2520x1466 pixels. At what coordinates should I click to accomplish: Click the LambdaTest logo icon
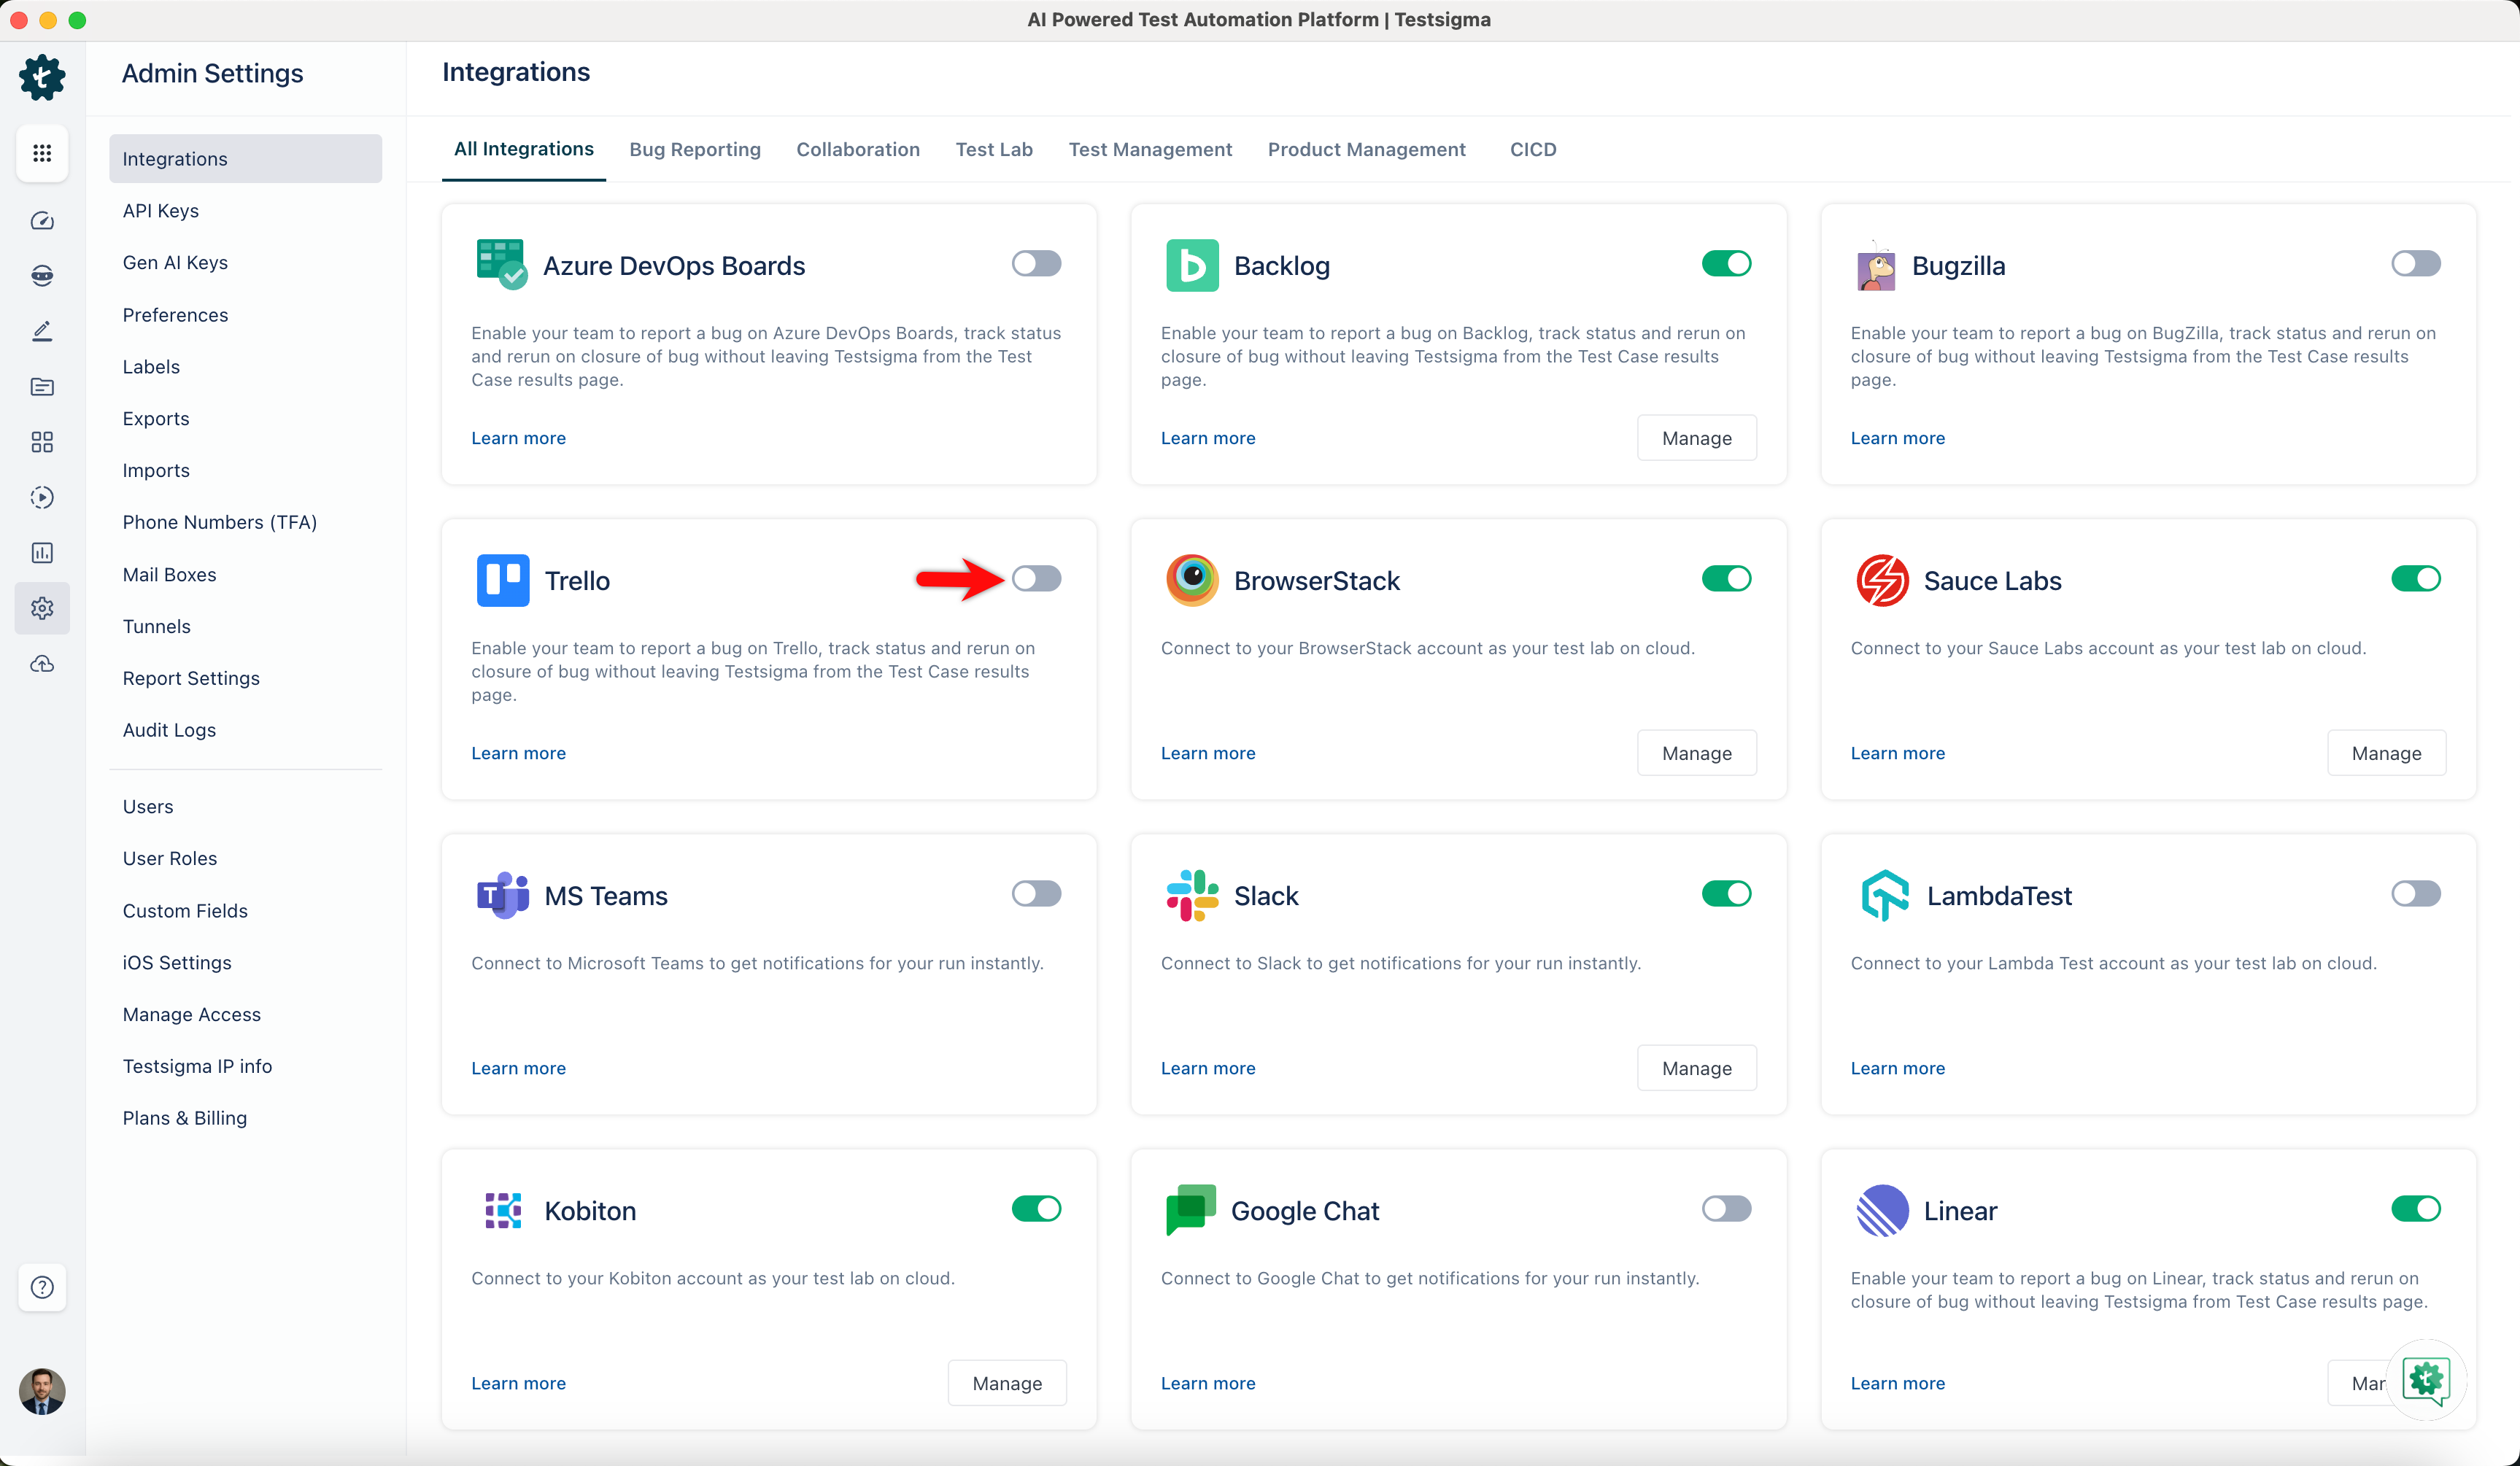[x=1885, y=895]
